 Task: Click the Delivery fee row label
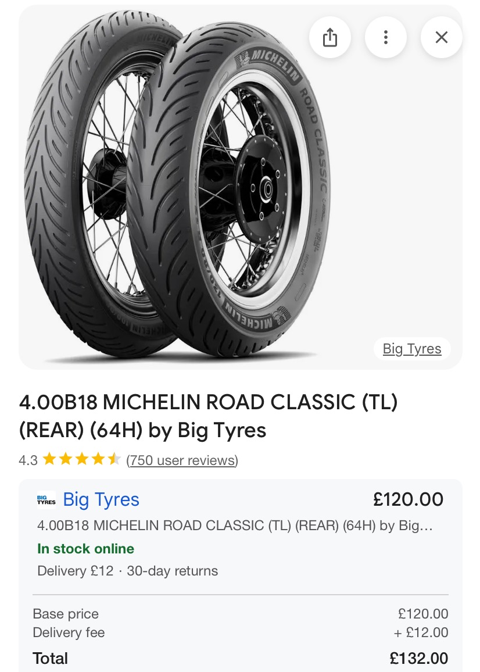[x=69, y=632]
